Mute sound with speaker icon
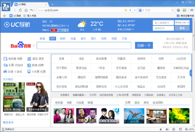195x132 pixels. [x=167, y=129]
